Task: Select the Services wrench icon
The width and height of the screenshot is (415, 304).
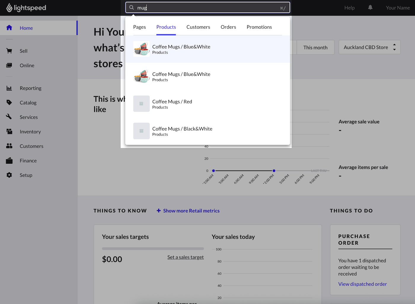Action: click(x=9, y=117)
